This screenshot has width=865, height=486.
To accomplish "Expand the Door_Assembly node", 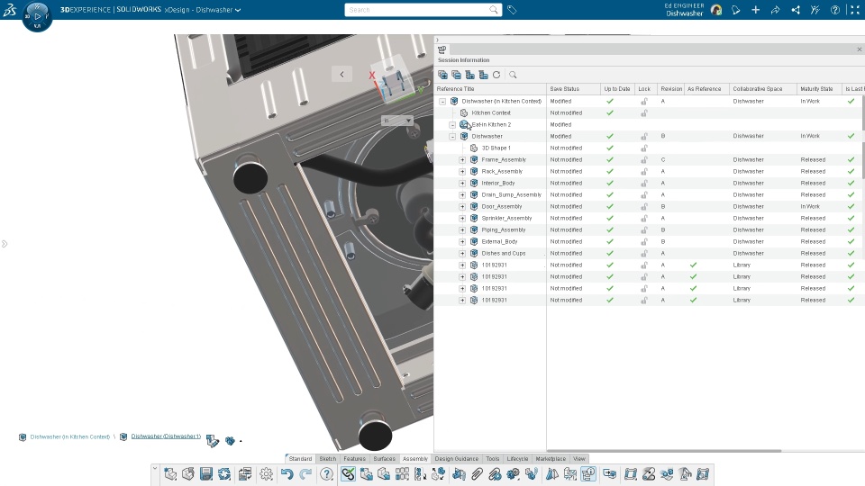I will click(462, 207).
